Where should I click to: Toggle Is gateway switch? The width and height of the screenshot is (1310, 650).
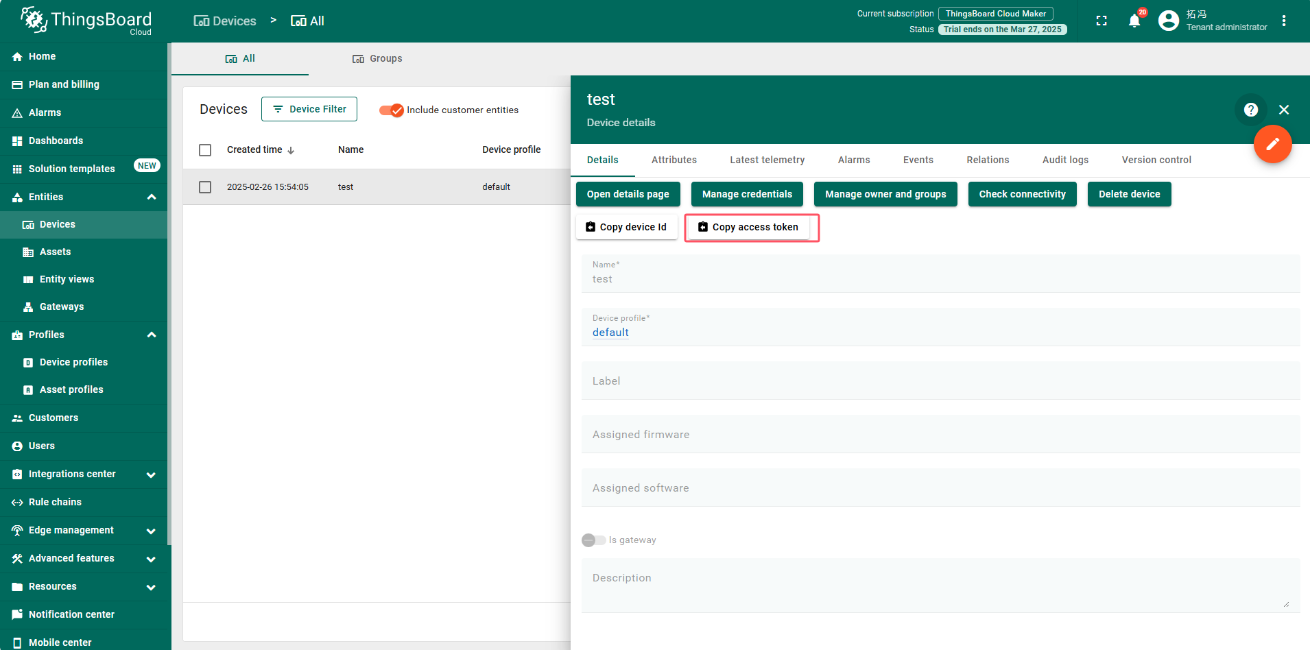(593, 540)
